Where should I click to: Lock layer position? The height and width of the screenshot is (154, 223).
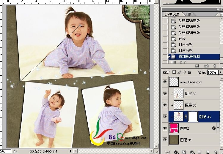pyautogui.click(x=184, y=72)
